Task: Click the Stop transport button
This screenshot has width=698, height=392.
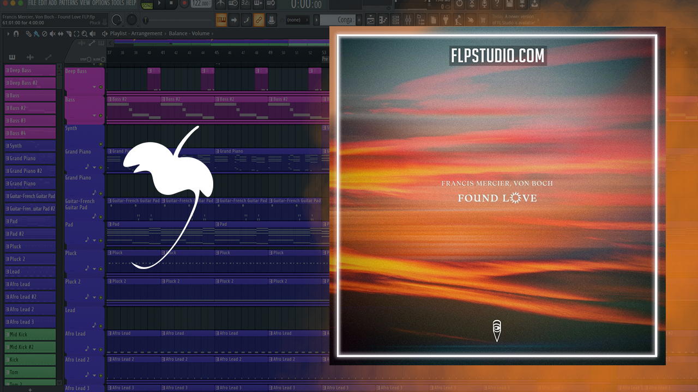Action: [x=171, y=3]
